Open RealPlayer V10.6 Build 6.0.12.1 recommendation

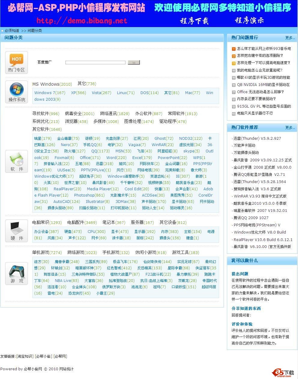click(x=263, y=240)
